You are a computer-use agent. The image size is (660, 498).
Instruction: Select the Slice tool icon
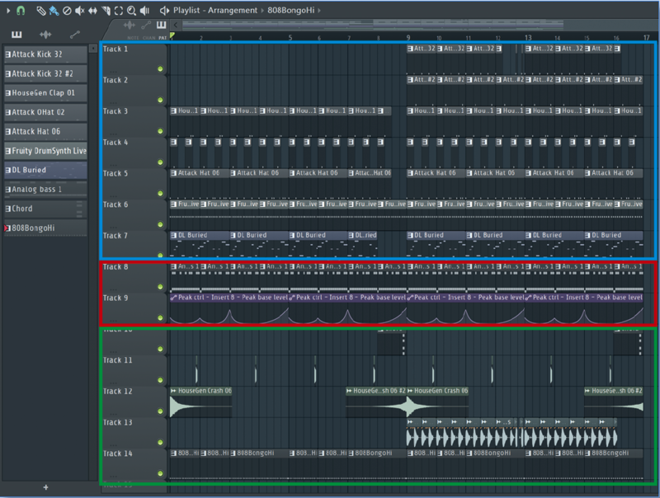pyautogui.click(x=106, y=11)
